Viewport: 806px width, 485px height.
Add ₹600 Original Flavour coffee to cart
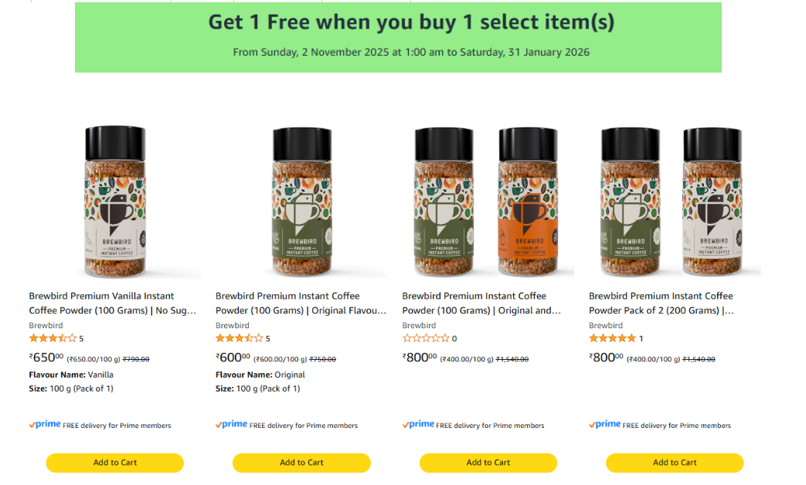pos(301,463)
